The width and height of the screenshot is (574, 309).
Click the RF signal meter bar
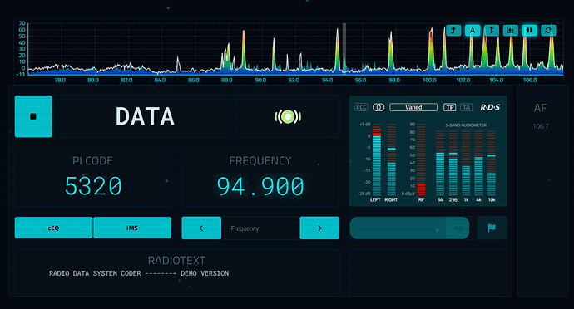click(421, 159)
